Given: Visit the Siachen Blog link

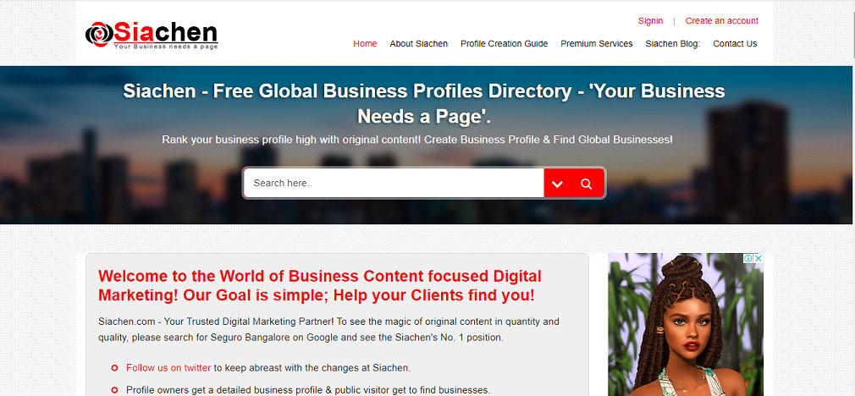Looking at the screenshot, I should pos(673,43).
